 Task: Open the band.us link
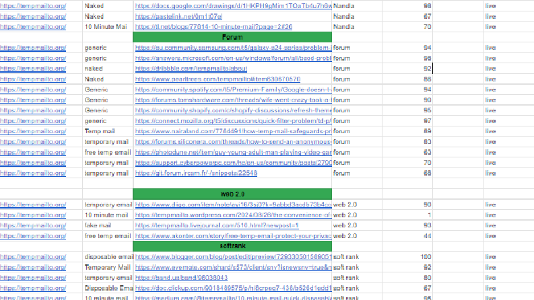tap(181, 278)
